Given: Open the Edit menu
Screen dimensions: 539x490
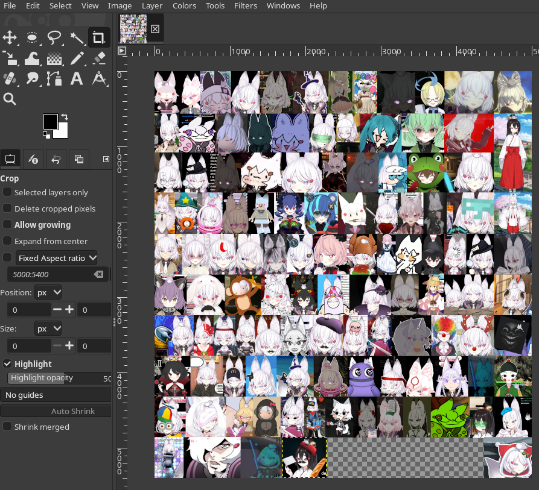Looking at the screenshot, I should pos(33,6).
